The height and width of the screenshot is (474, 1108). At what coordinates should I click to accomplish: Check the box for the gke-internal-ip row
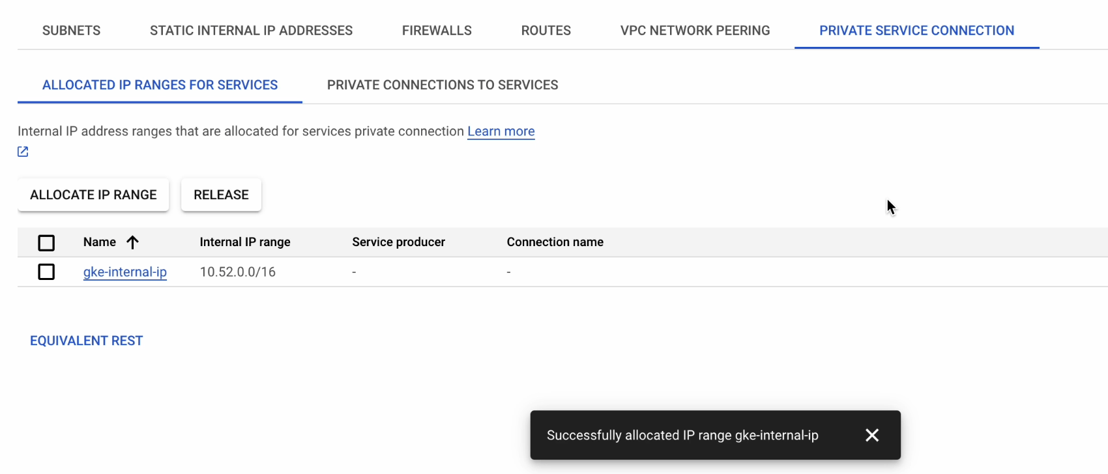click(x=46, y=272)
